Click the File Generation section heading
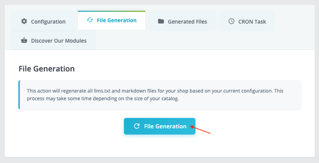 pos(47,69)
